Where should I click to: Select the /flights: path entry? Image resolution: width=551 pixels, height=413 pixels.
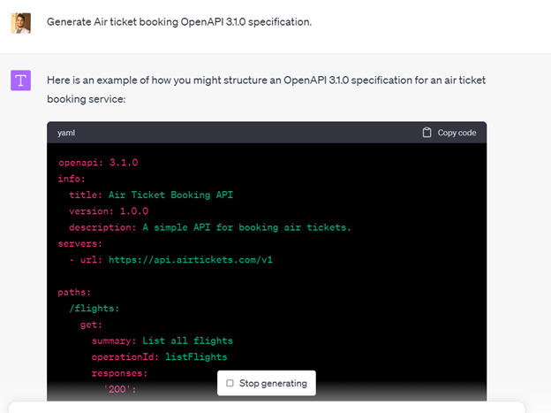[x=94, y=308]
